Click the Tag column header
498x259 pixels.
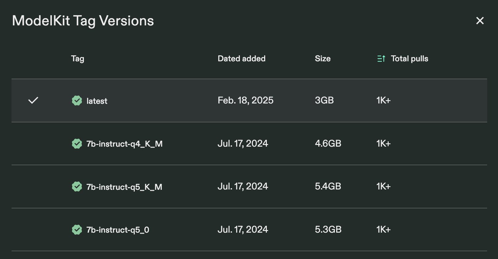pos(77,58)
